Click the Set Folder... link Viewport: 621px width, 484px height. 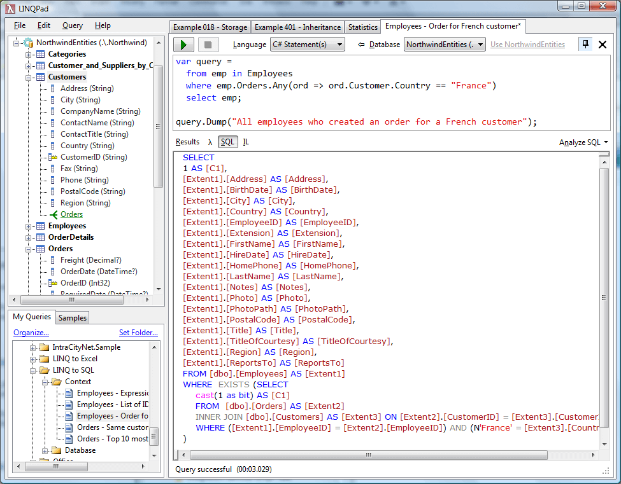138,333
